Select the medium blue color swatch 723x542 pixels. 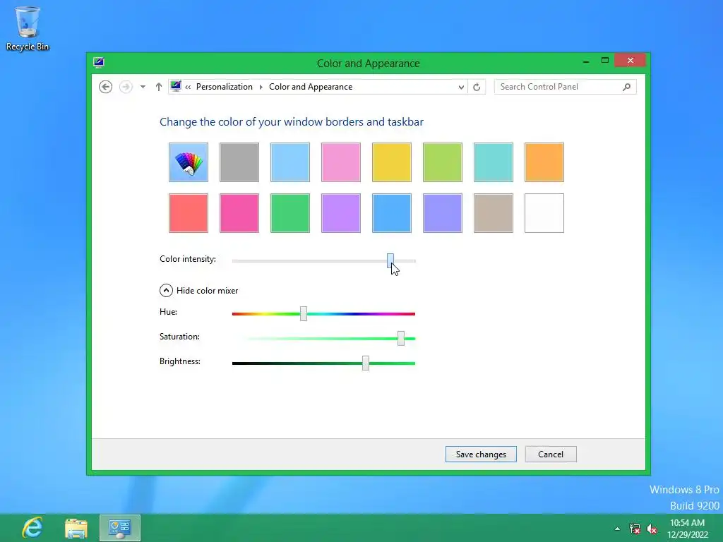pyautogui.click(x=391, y=213)
